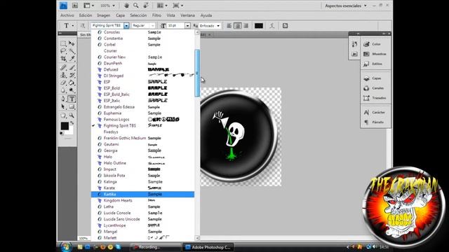Choose the Impact font in list
The width and height of the screenshot is (449, 252).
click(142, 169)
